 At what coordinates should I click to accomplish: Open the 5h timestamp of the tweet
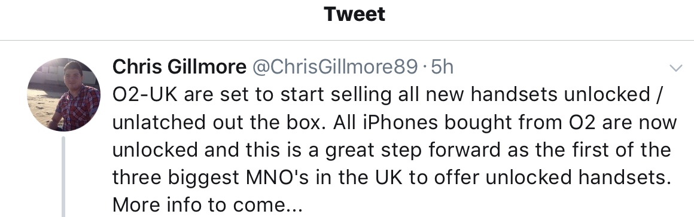point(442,67)
